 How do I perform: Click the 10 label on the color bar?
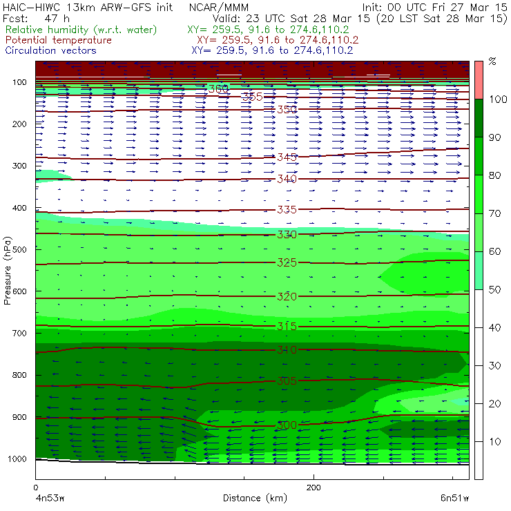tap(494, 441)
